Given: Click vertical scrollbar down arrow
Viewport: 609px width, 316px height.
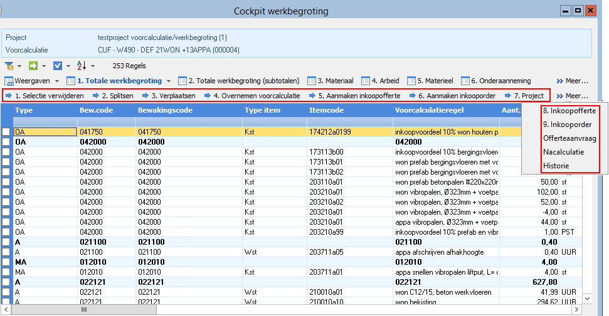Looking at the screenshot, I should 587,298.
